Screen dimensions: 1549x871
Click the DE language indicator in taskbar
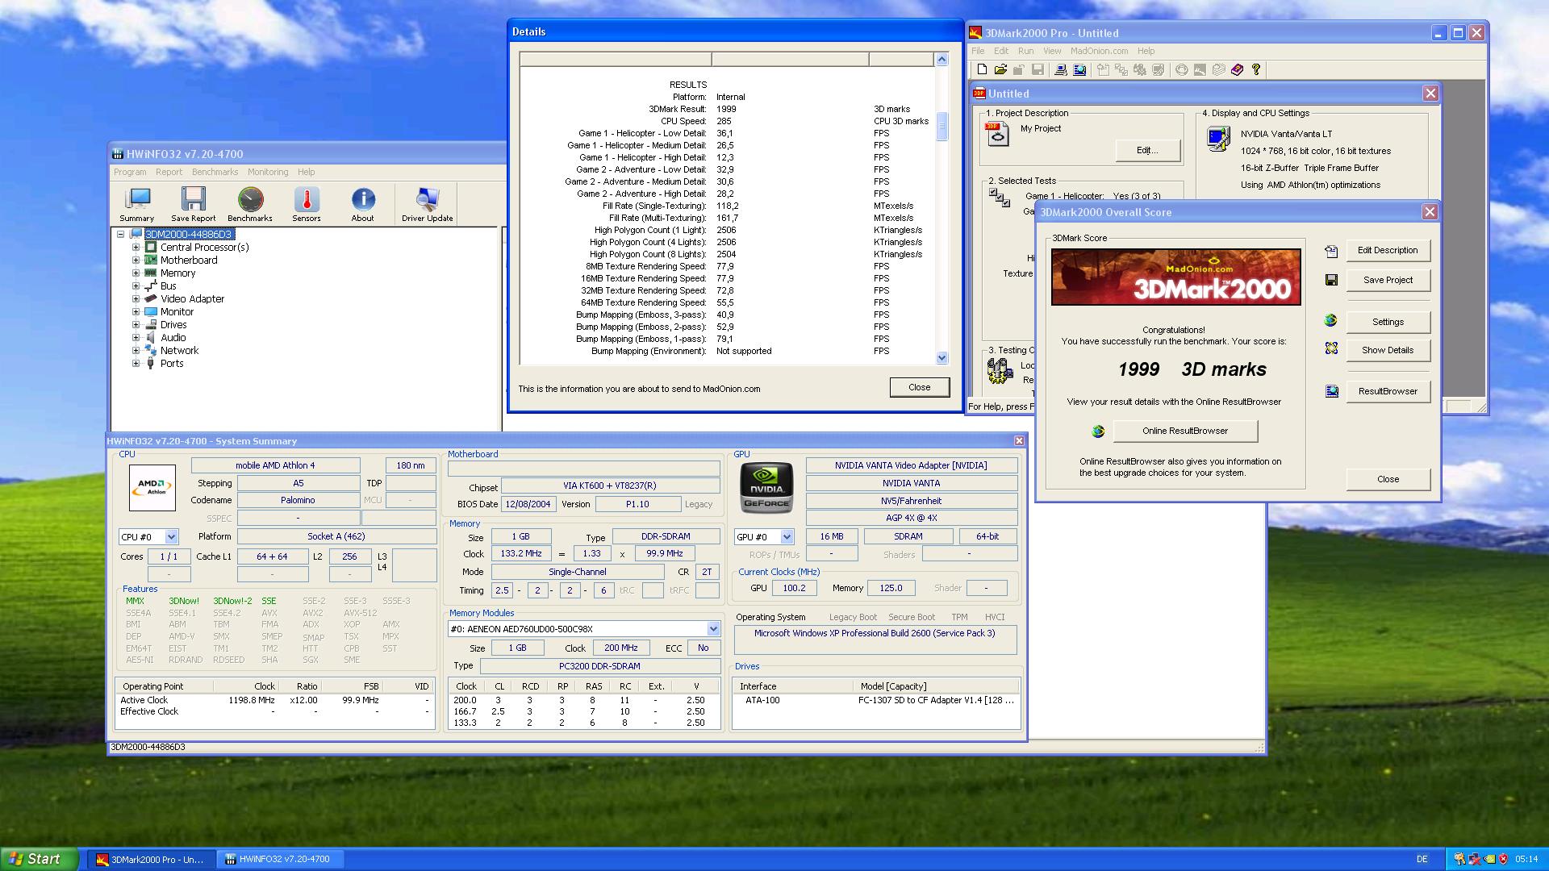click(x=1422, y=860)
